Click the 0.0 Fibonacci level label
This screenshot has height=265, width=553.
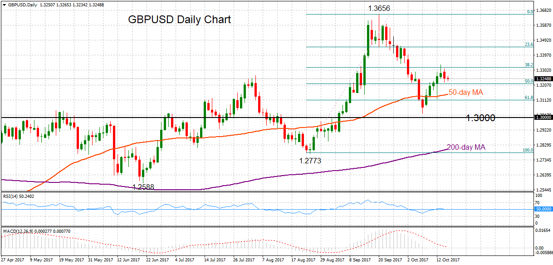529,12
